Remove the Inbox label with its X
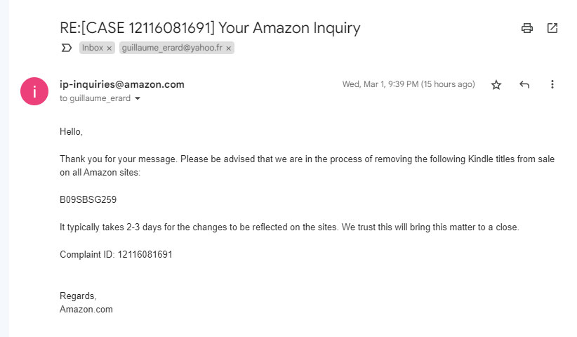 click(109, 48)
